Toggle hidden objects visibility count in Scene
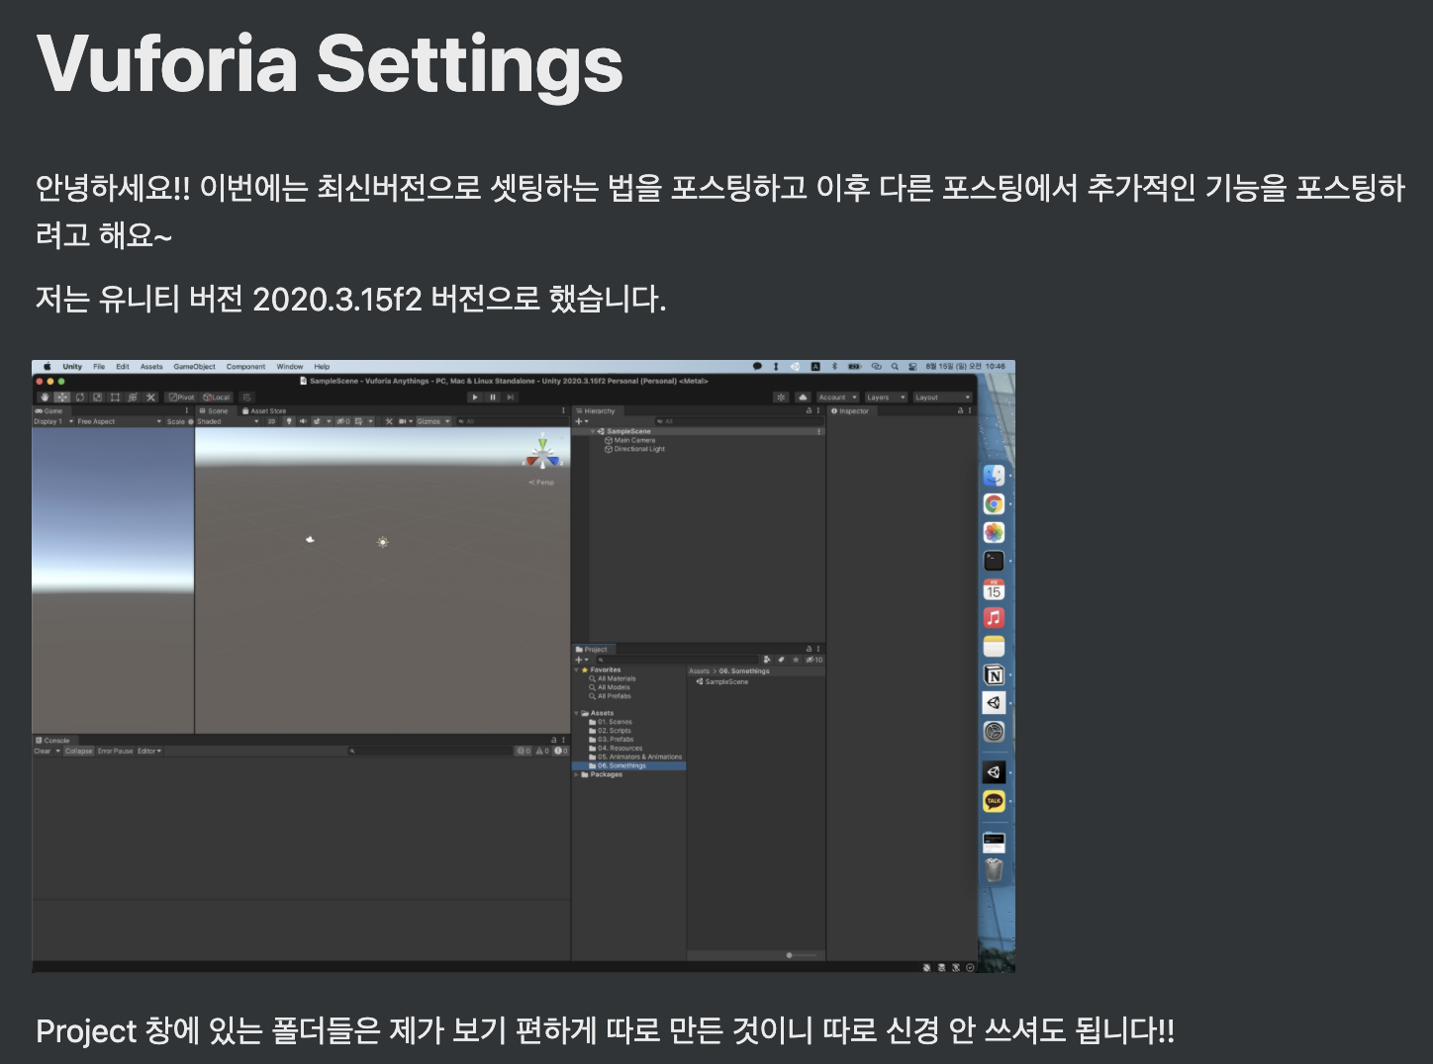The height and width of the screenshot is (1064, 1433). (x=342, y=421)
